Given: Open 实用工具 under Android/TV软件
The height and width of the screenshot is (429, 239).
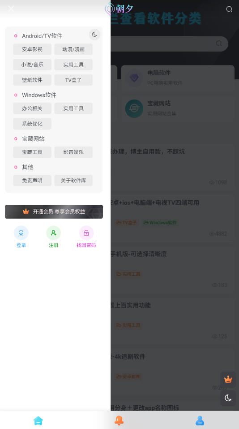Looking at the screenshot, I should tap(73, 65).
